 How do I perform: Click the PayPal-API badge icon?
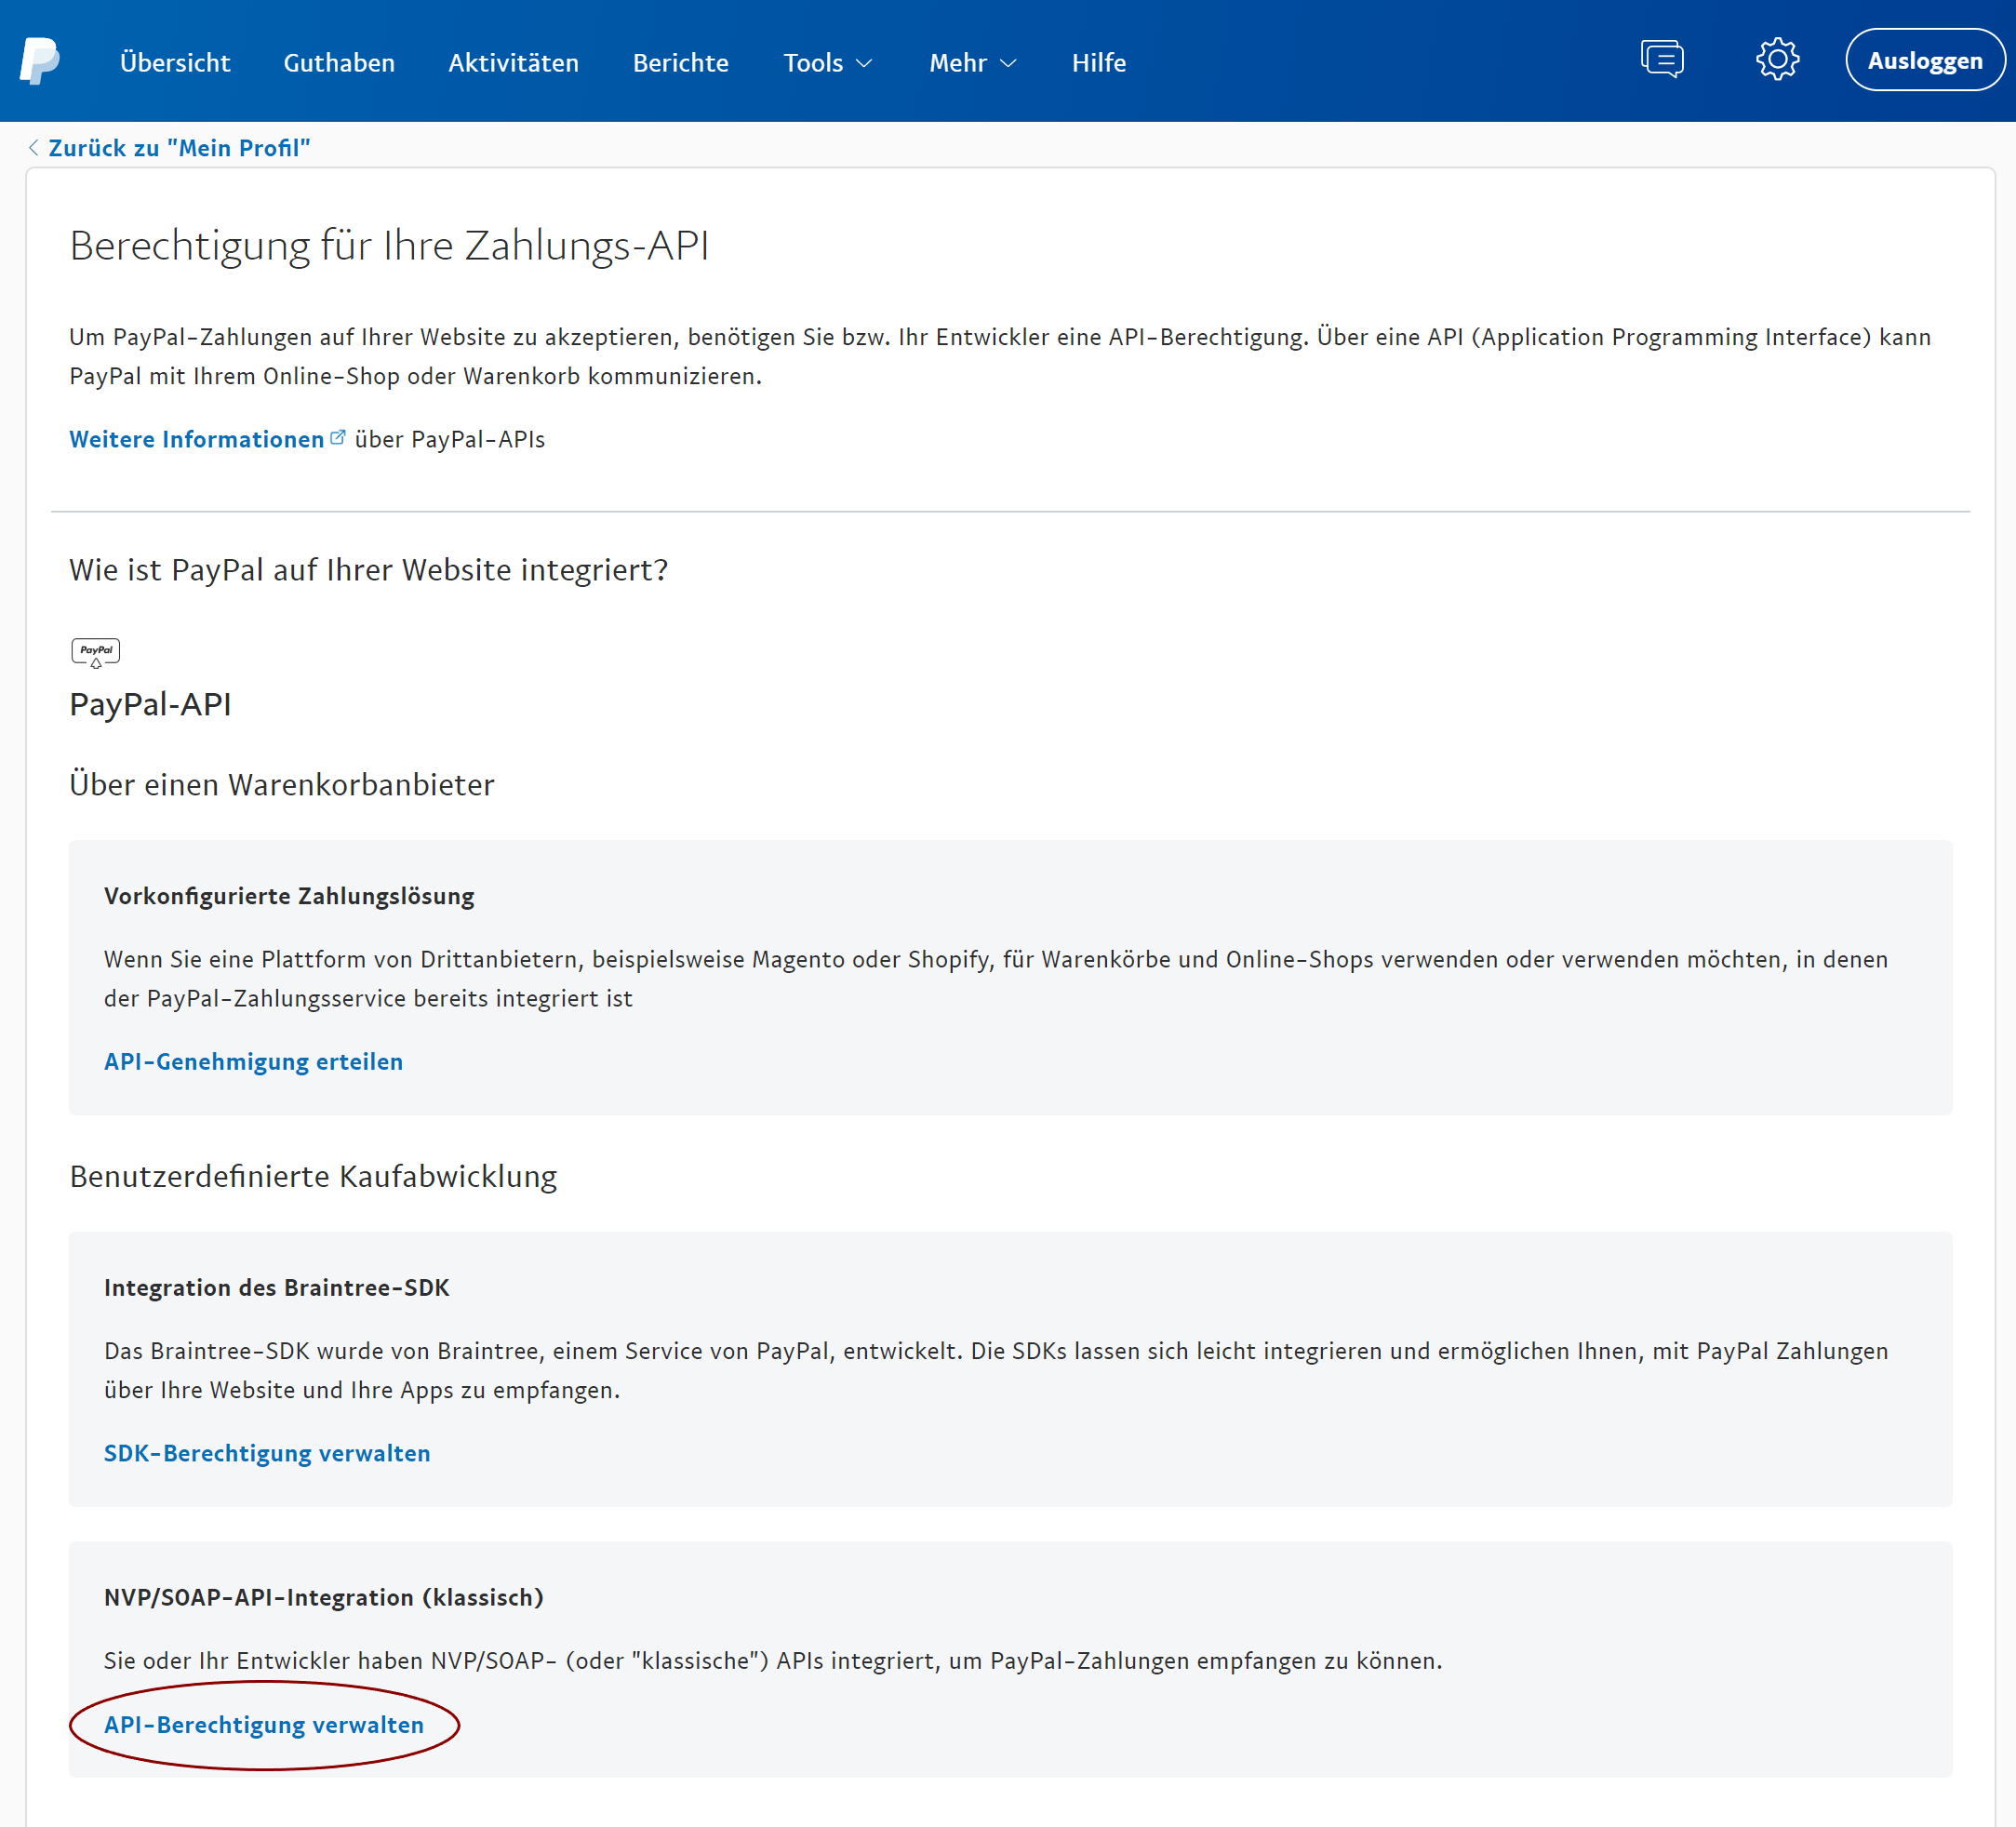(96, 653)
